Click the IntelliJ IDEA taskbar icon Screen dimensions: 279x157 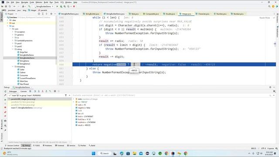pyautogui.click(x=173, y=154)
